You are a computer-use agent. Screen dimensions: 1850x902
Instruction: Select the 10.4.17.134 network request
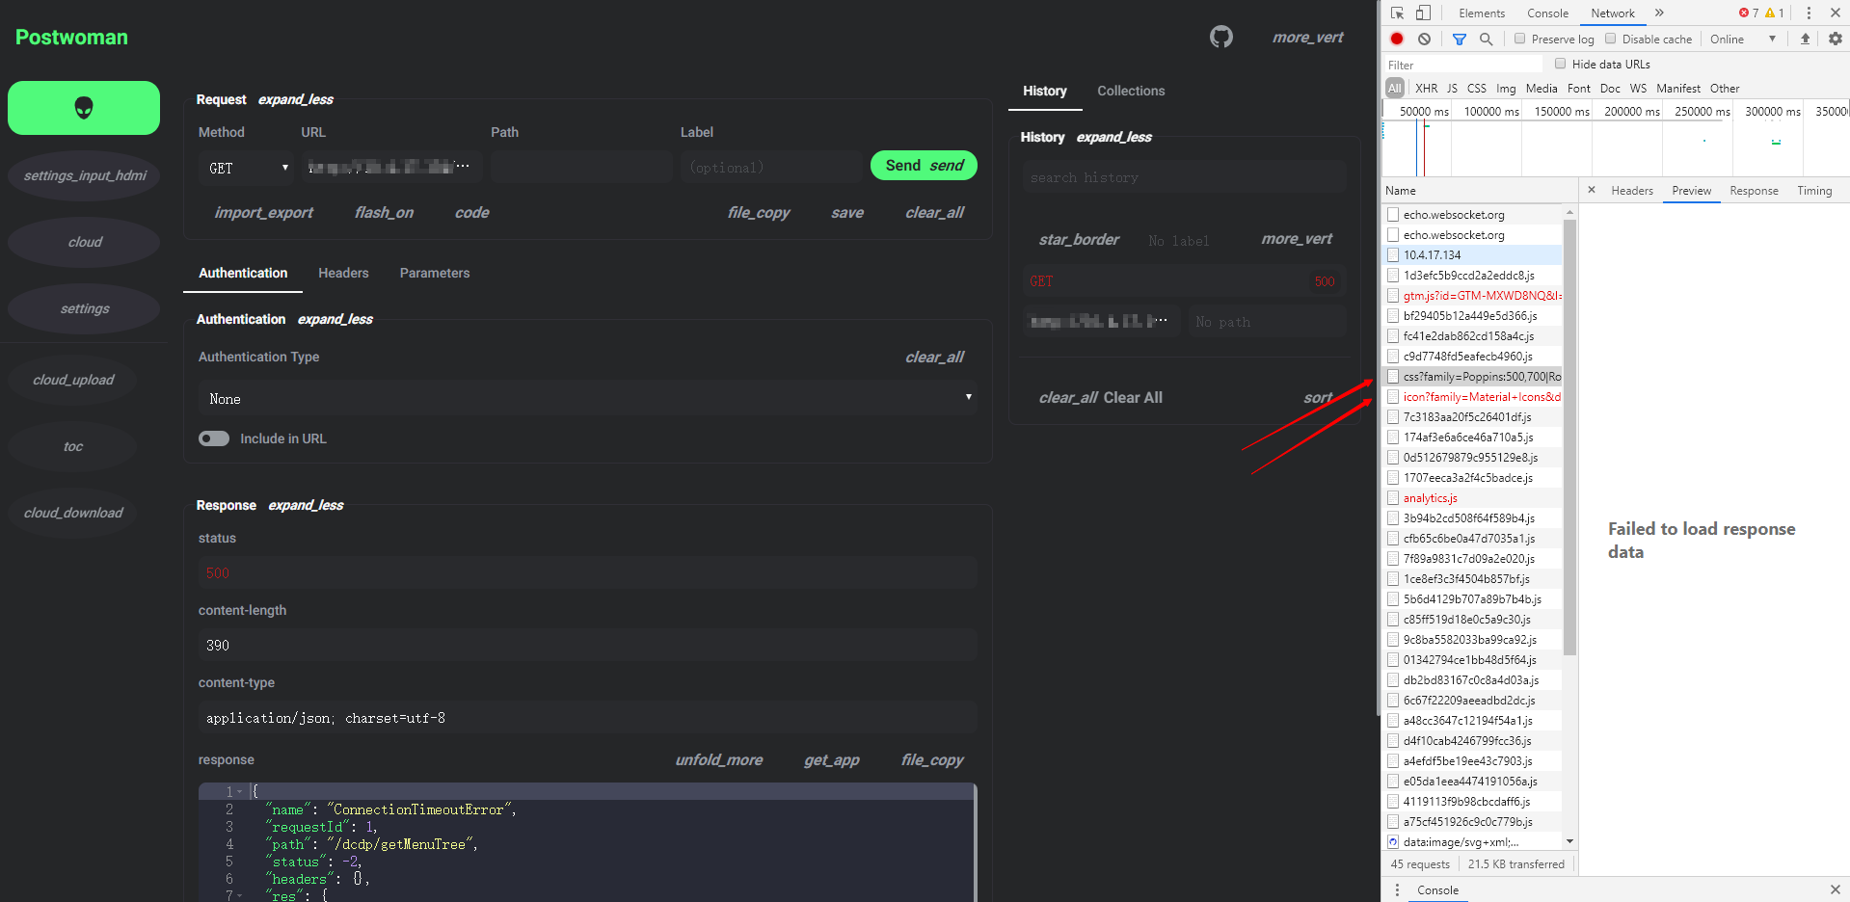(1473, 255)
